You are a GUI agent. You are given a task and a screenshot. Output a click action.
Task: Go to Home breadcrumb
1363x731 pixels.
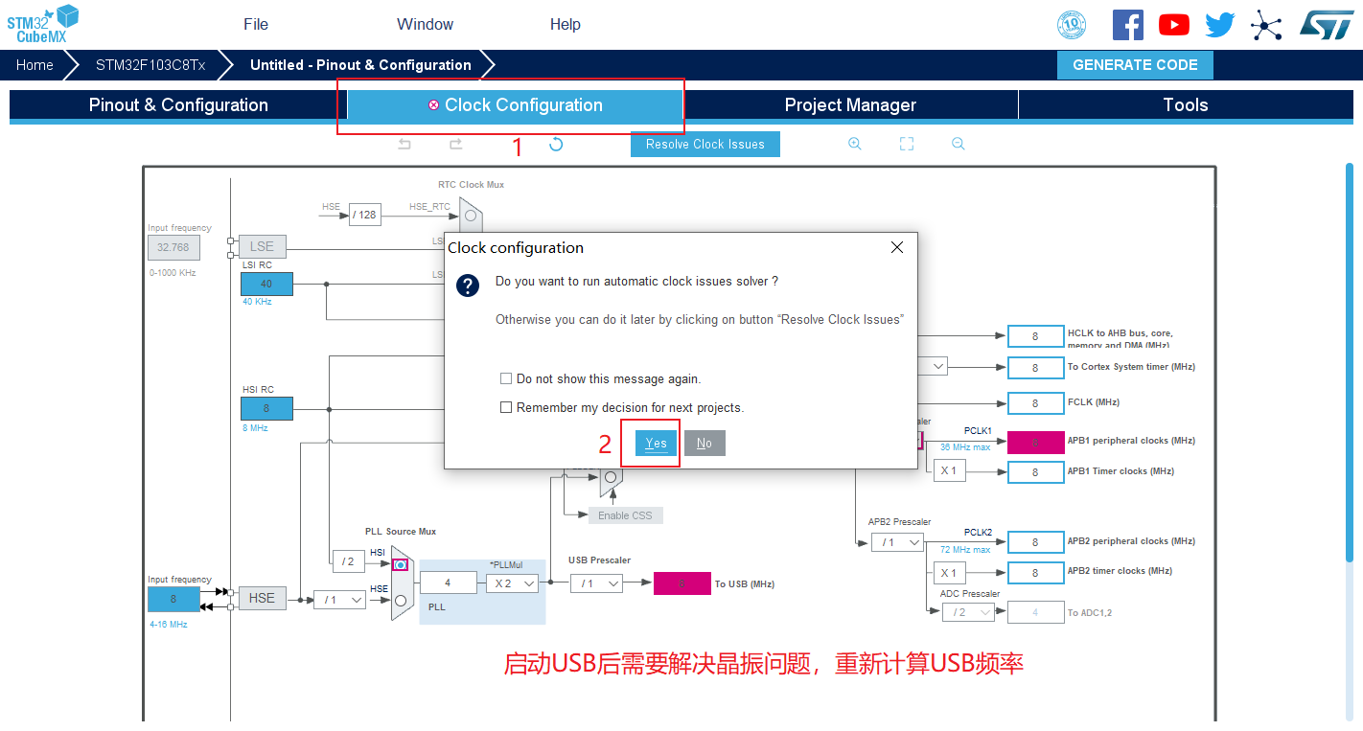click(35, 65)
